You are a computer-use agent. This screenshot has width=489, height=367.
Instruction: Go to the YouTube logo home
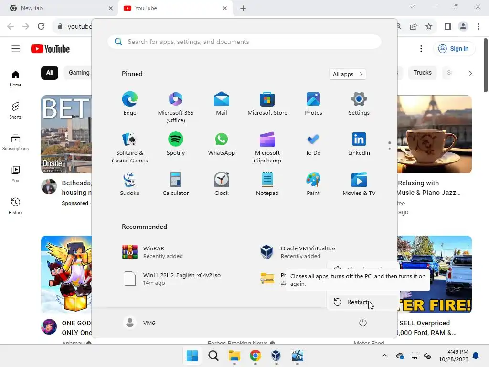[x=50, y=49]
